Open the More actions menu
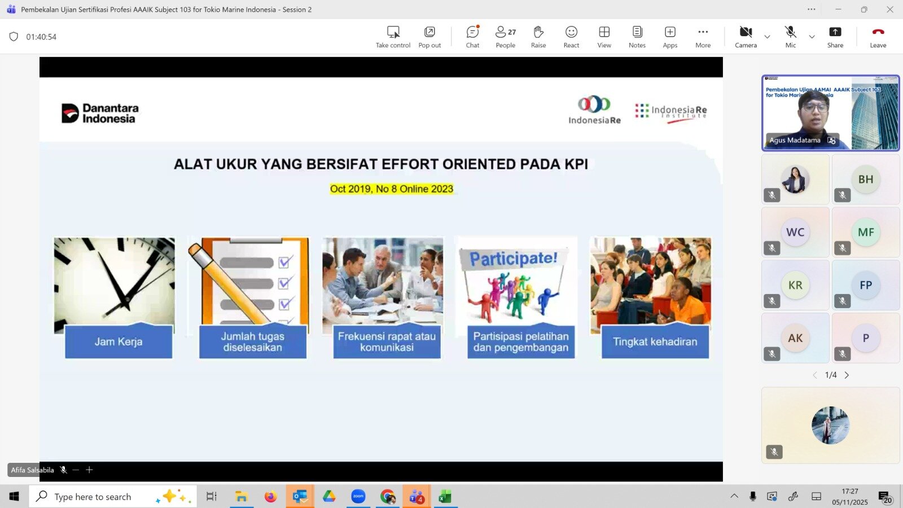 tap(703, 37)
